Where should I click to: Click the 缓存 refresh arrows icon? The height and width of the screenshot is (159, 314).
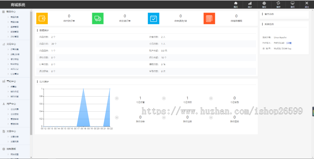(278, 4)
